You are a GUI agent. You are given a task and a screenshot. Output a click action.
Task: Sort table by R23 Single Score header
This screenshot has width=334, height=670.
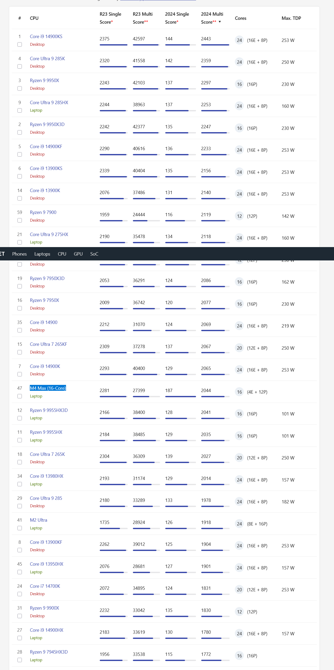click(110, 18)
